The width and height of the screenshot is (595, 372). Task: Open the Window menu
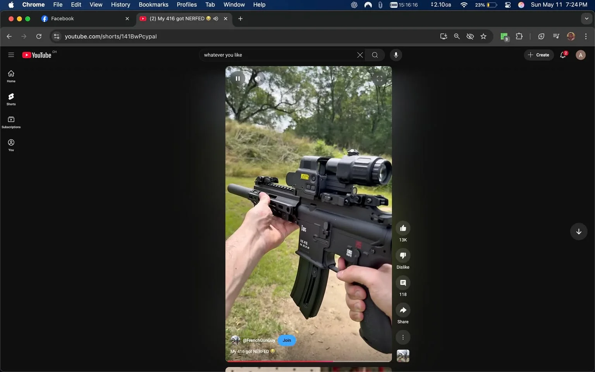[234, 5]
